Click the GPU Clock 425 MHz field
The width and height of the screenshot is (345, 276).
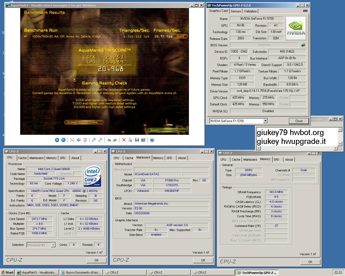point(238,98)
